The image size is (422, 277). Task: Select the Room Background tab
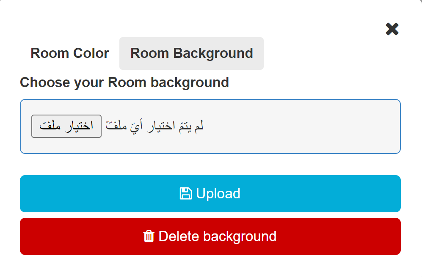tap(191, 53)
